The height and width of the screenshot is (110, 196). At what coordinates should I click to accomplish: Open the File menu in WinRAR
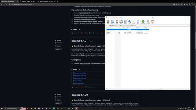point(106,19)
